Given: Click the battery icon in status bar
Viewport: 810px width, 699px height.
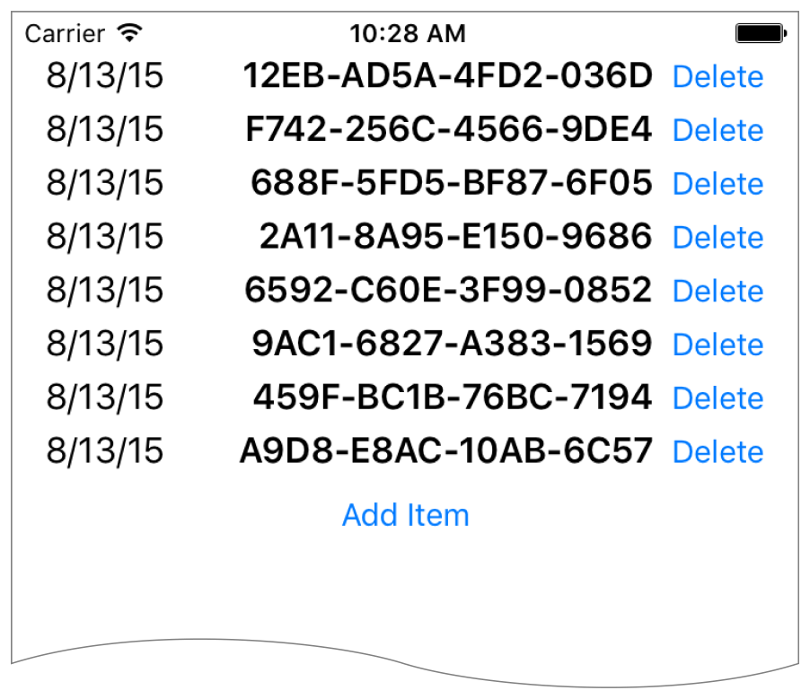Looking at the screenshot, I should coord(761,34).
